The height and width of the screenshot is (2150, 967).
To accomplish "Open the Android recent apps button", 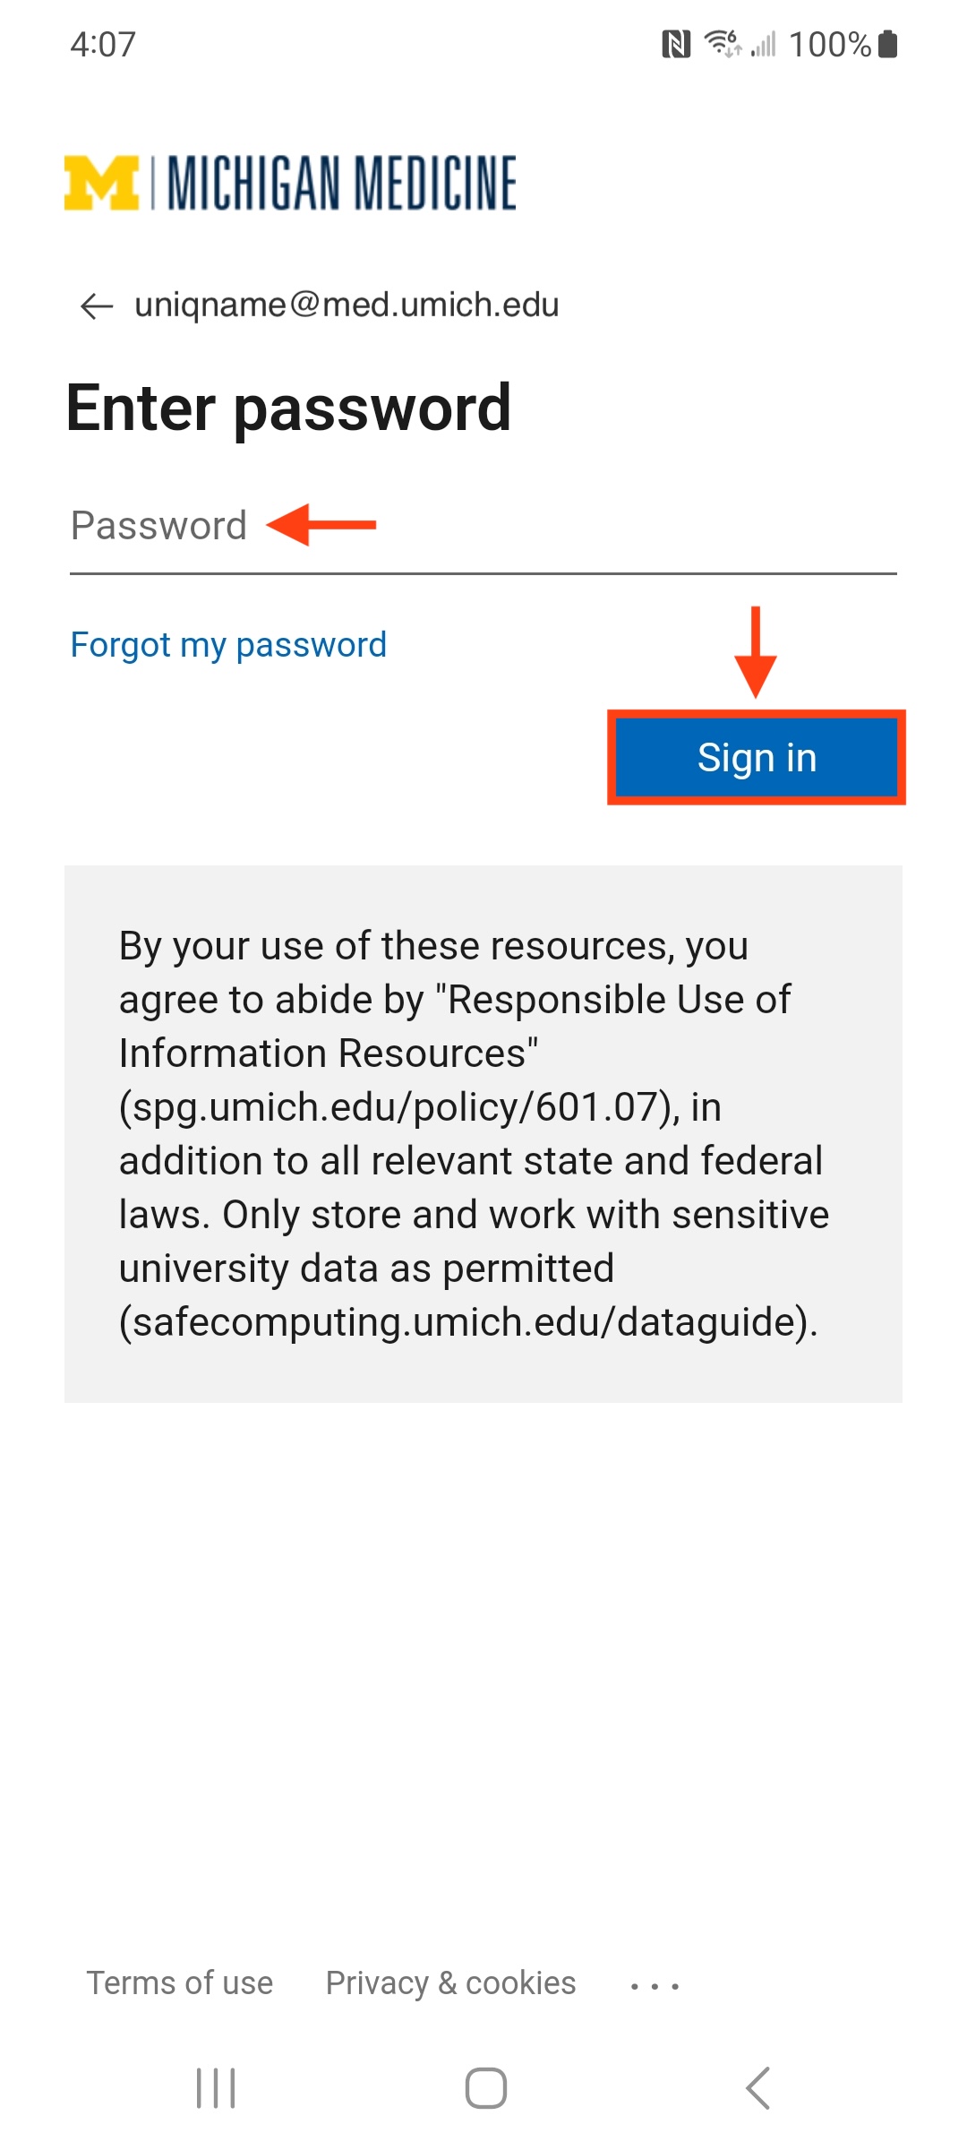I will point(216,2088).
